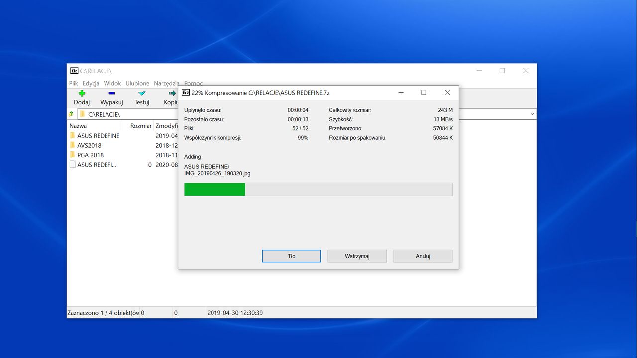Click the status bar date 2019-04-30 12:30:39
Viewport: 637px width, 358px height.
pos(235,313)
